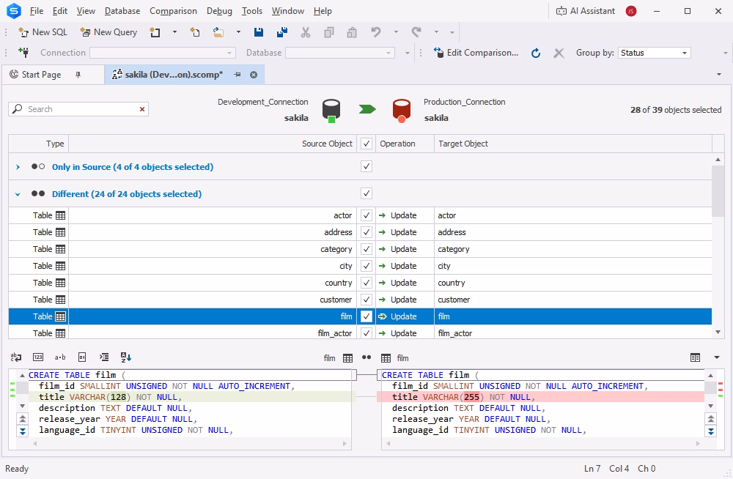Switch to the Start Page tab
733x479 pixels.
click(42, 75)
